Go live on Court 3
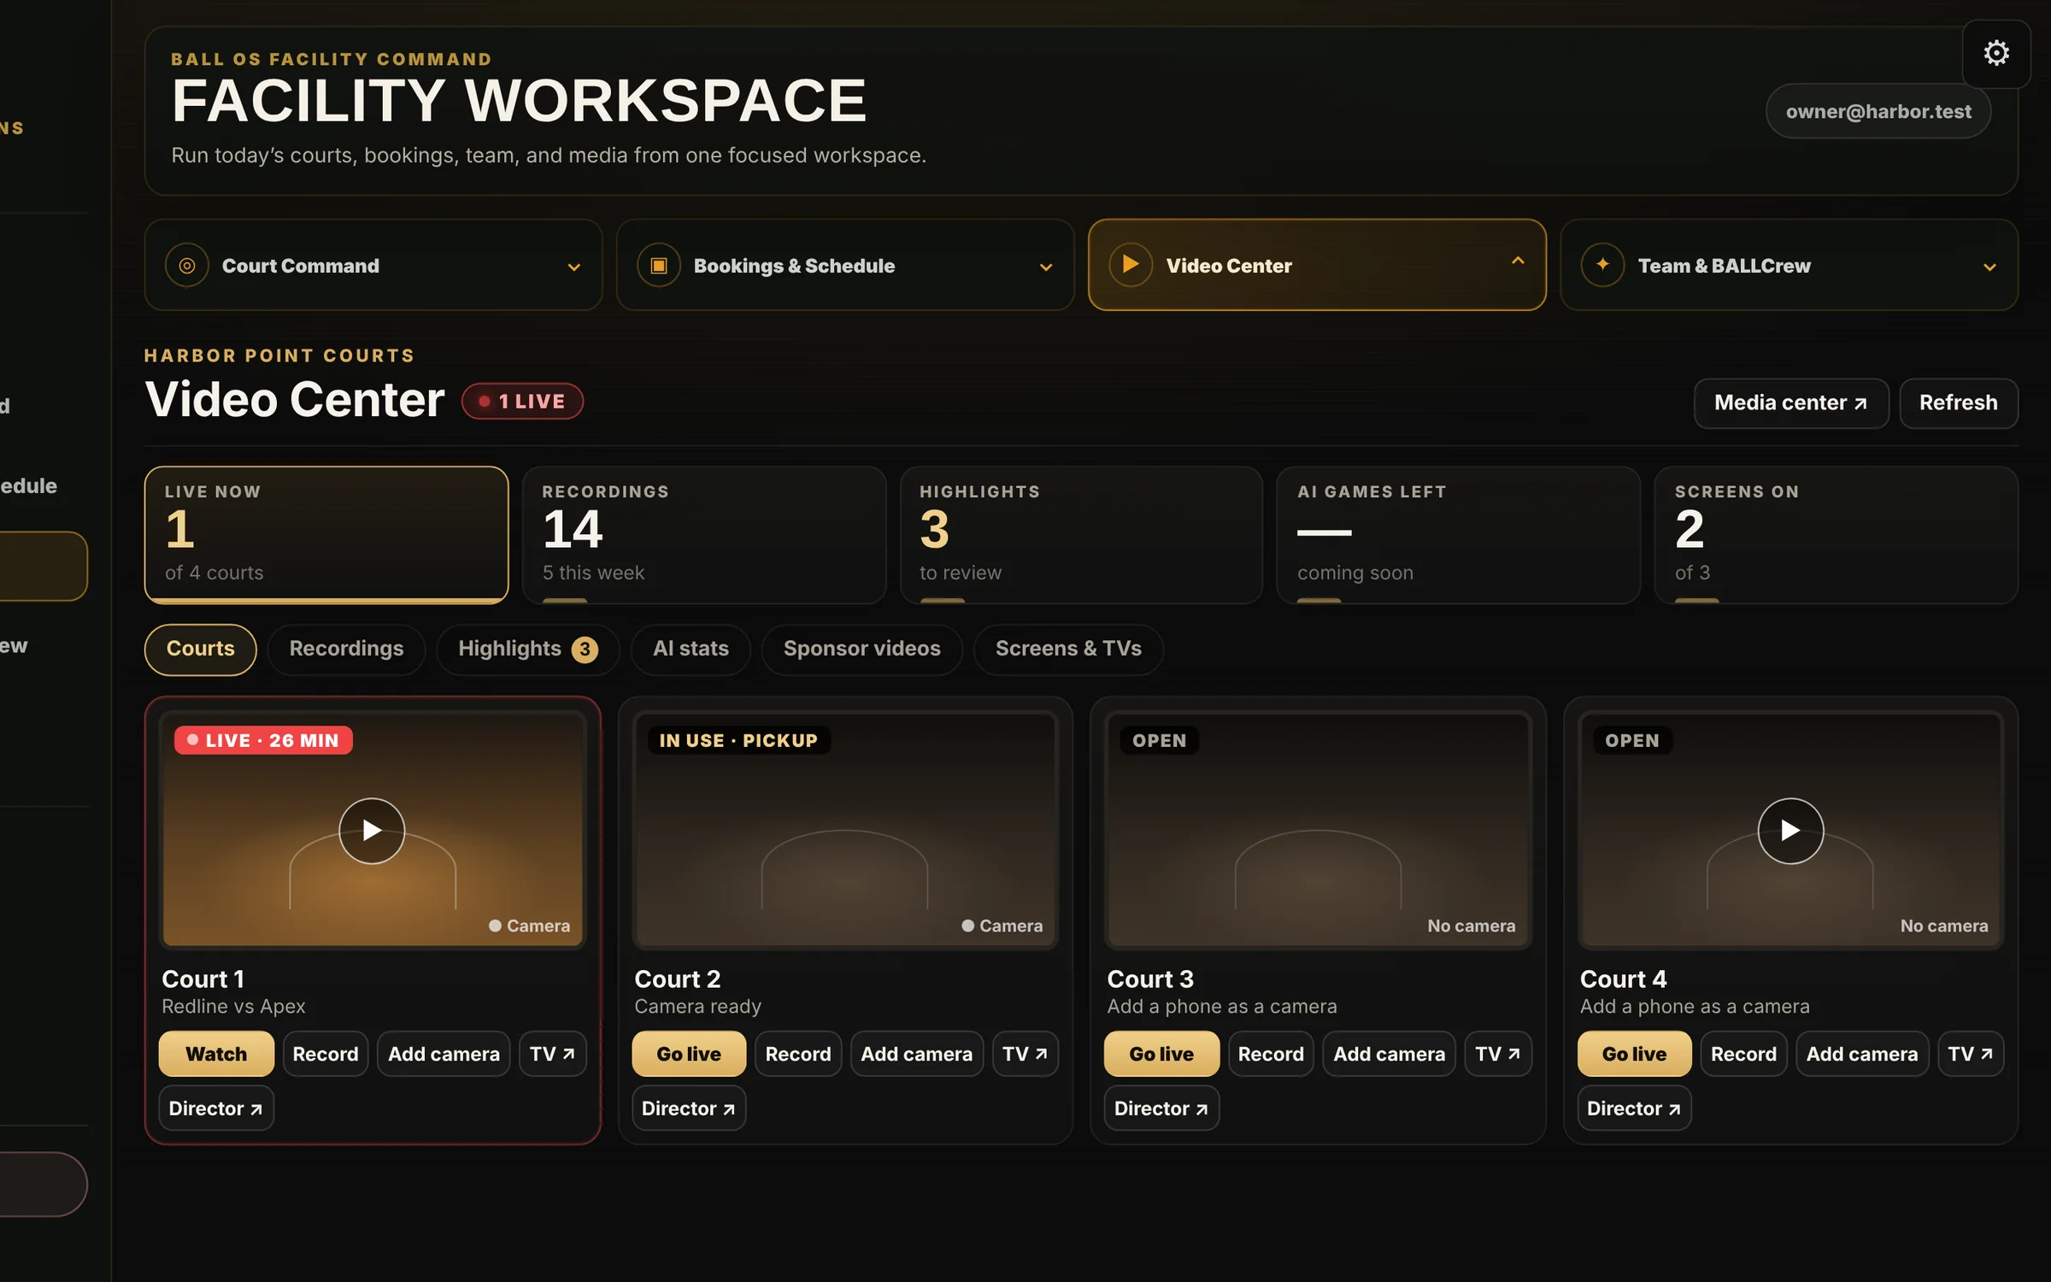This screenshot has width=2051, height=1282. pos(1161,1054)
